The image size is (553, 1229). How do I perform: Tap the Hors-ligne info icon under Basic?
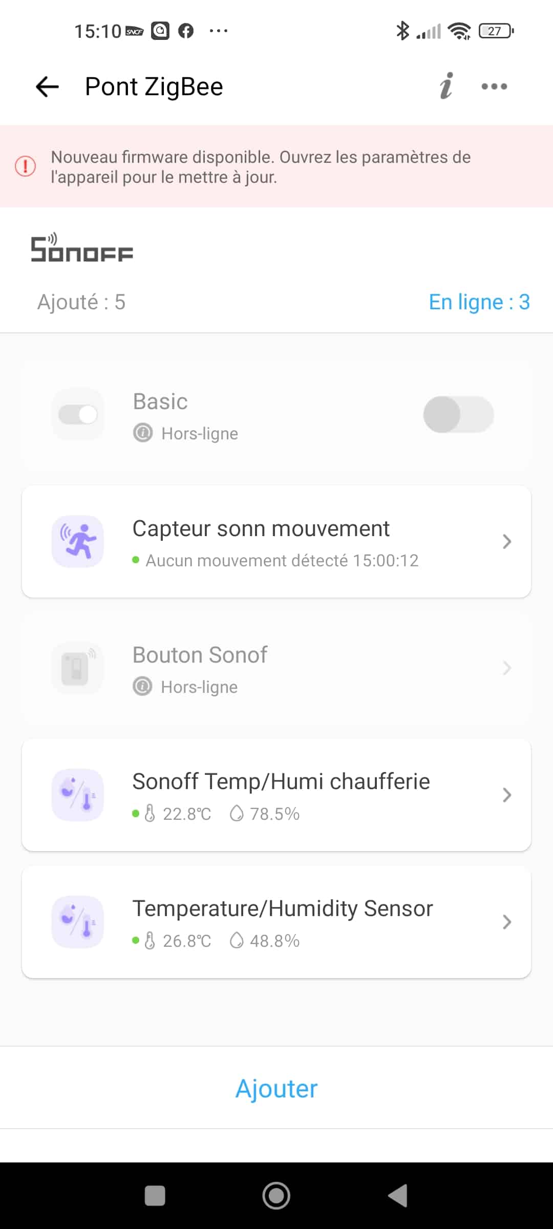pyautogui.click(x=143, y=433)
